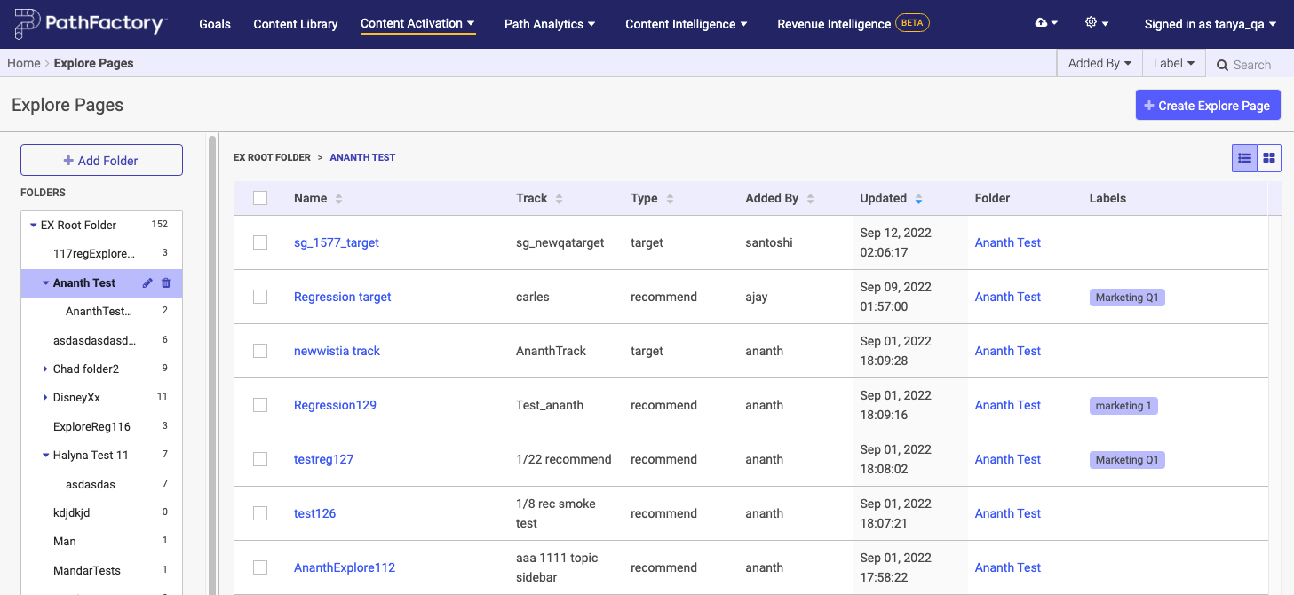Sort the table by Name column arrows
This screenshot has width=1294, height=595.
pos(338,199)
